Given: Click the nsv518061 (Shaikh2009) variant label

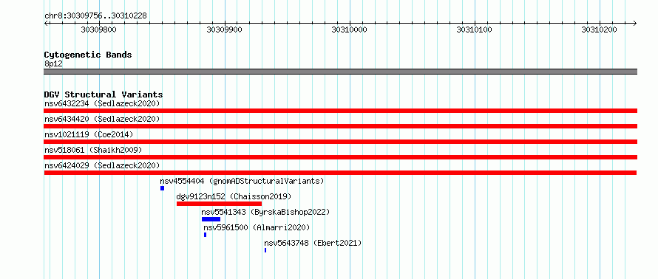Looking at the screenshot, I should [93, 150].
